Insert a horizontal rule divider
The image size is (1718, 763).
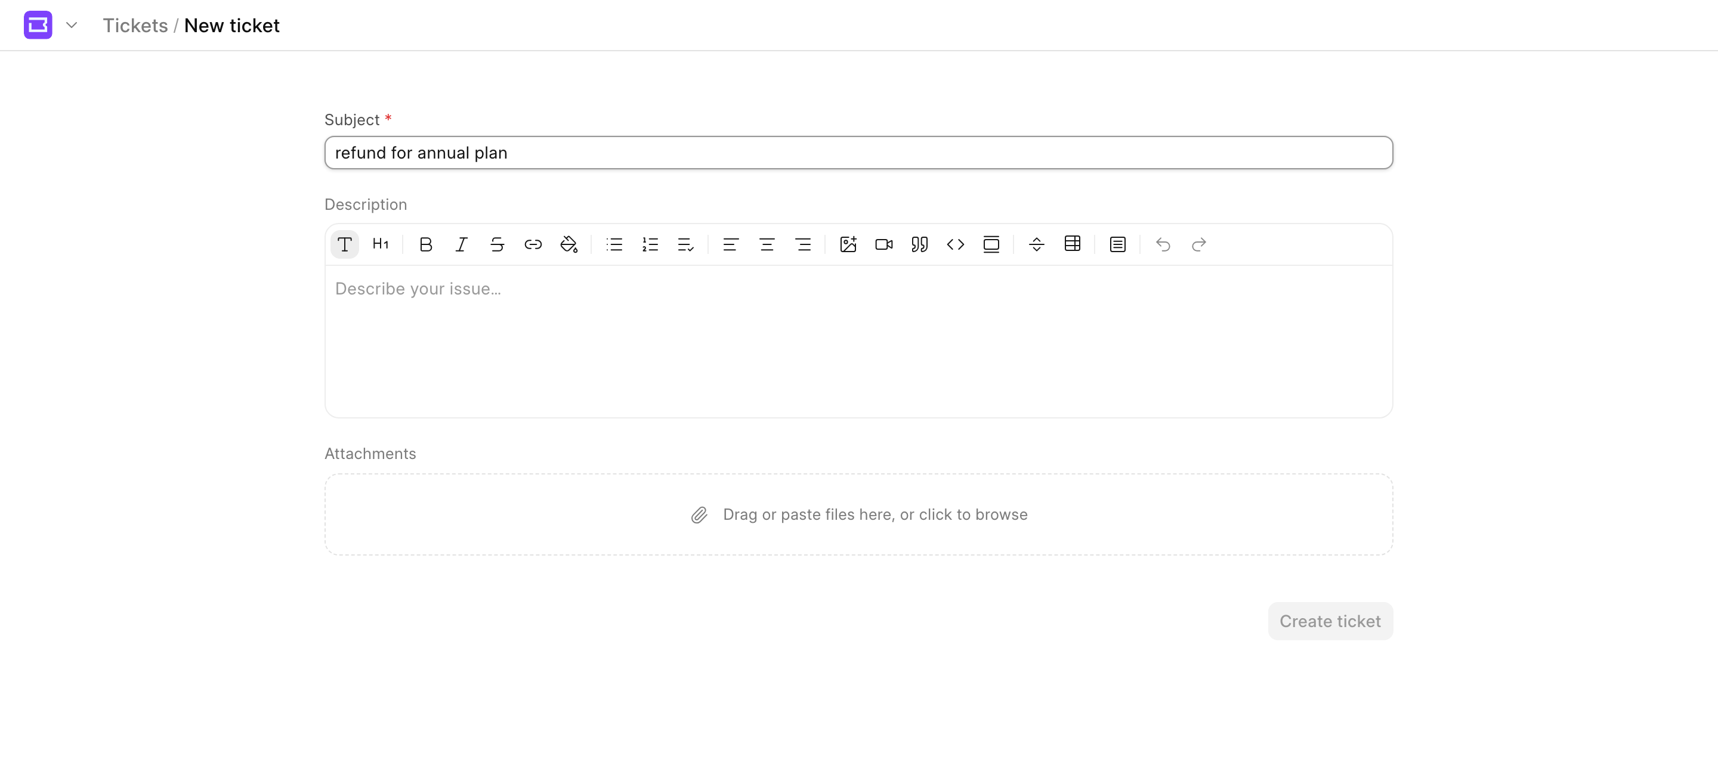point(1036,244)
